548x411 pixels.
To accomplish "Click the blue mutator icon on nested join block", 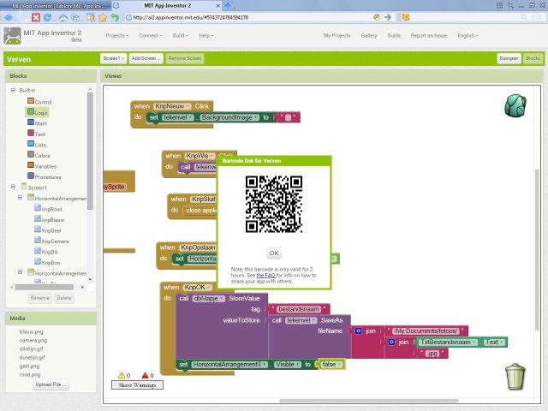I will 391,342.
